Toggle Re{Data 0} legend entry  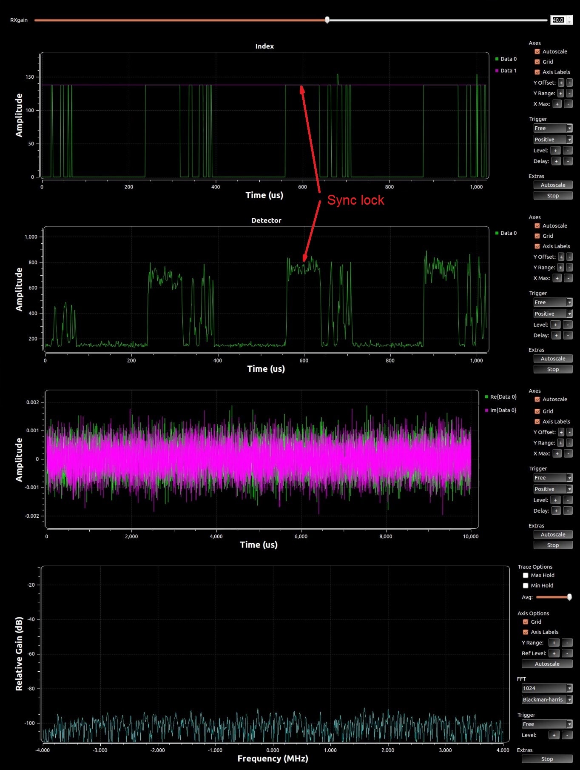(501, 397)
